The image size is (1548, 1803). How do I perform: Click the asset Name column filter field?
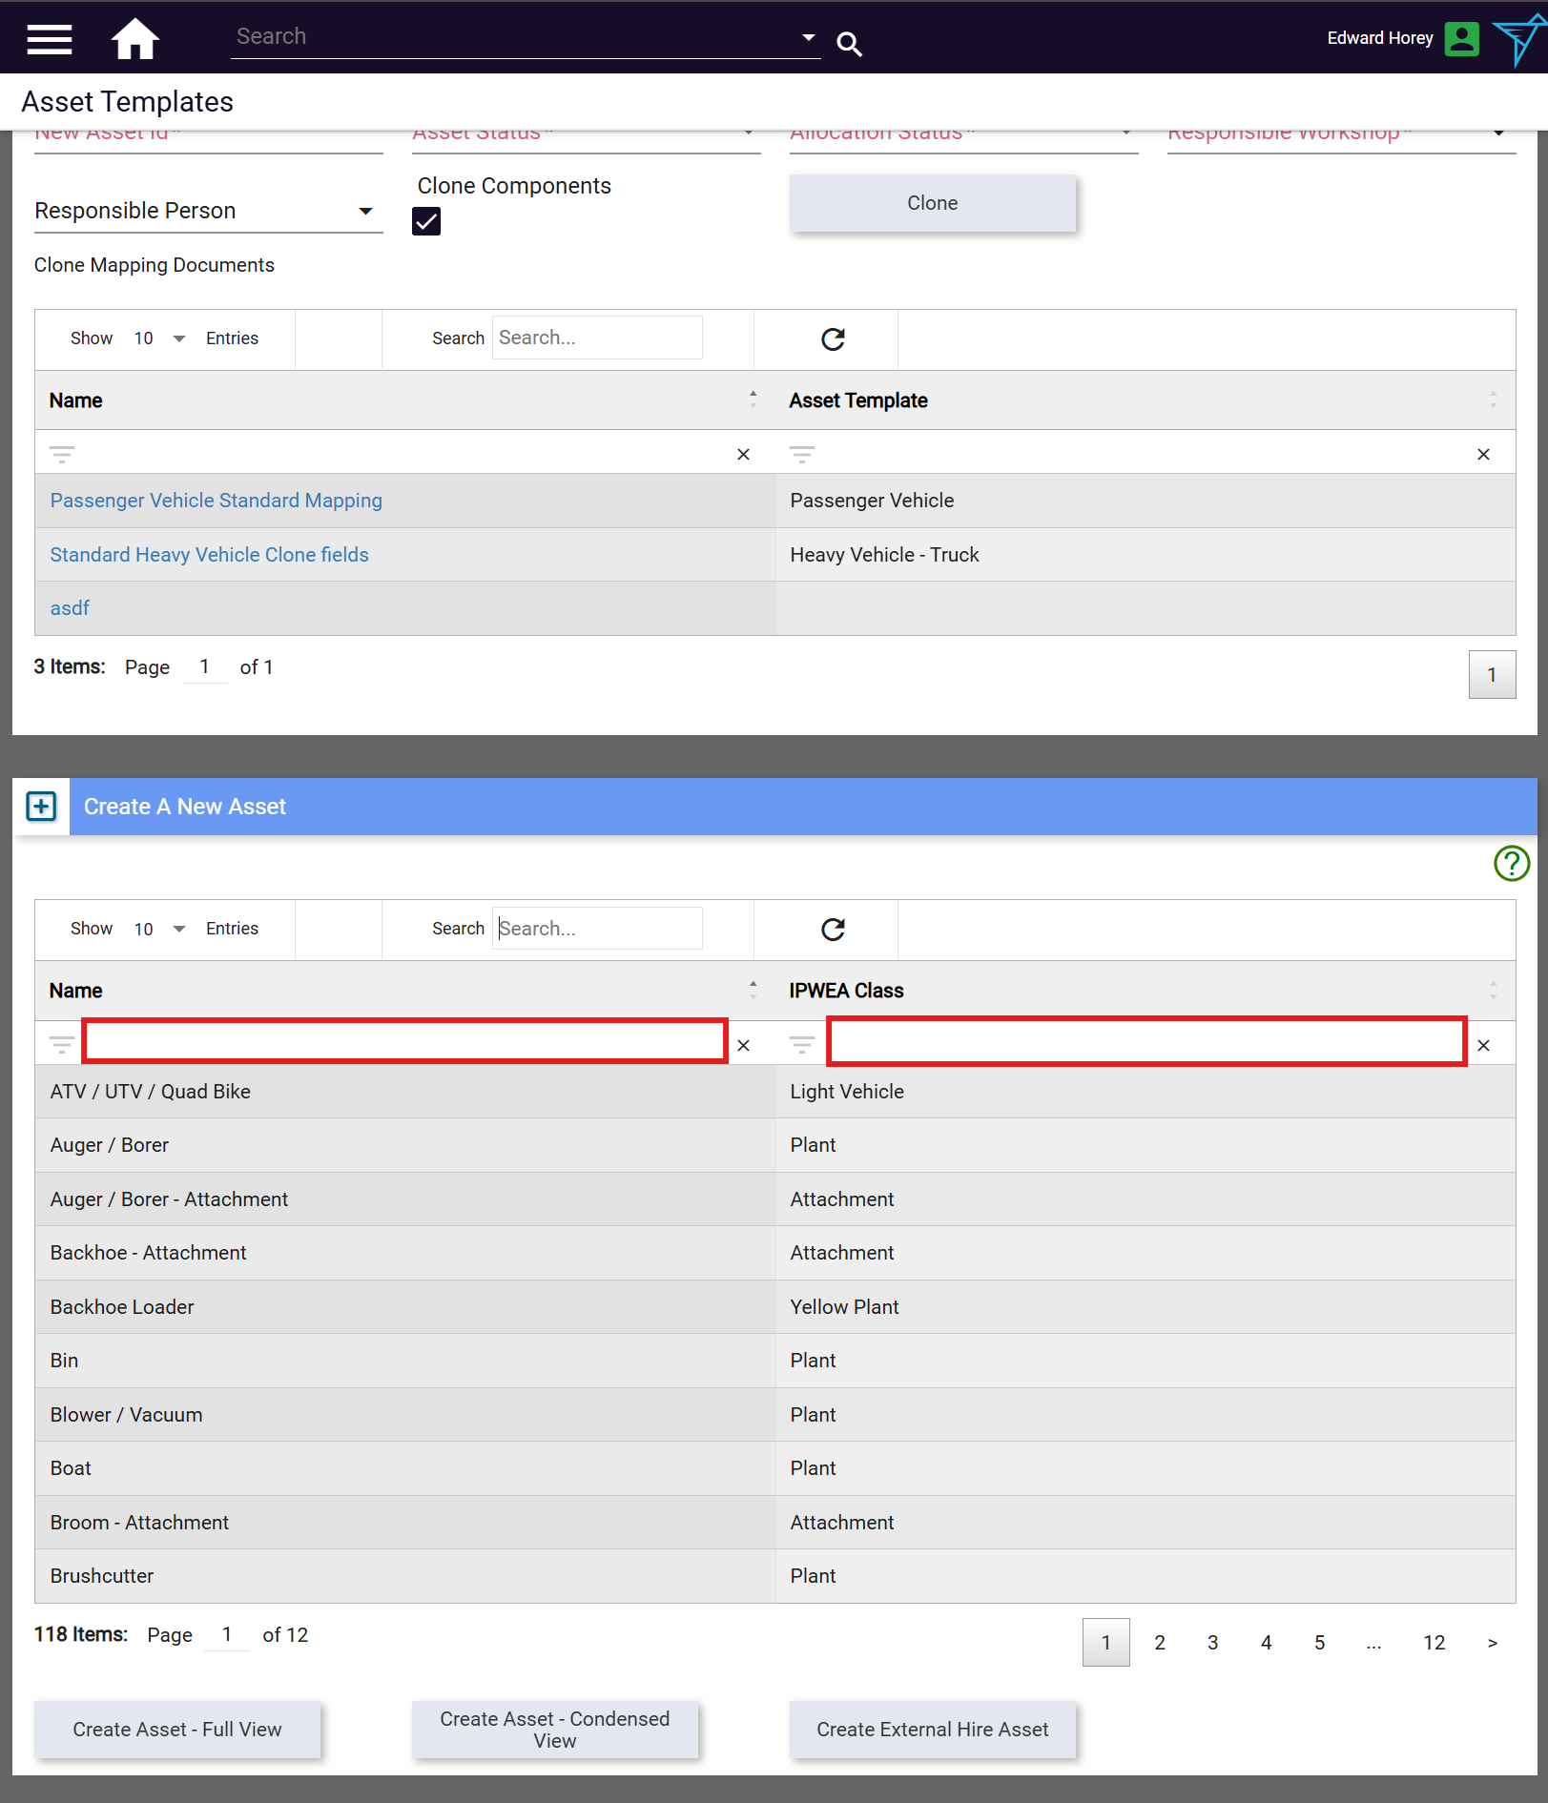(x=405, y=1041)
